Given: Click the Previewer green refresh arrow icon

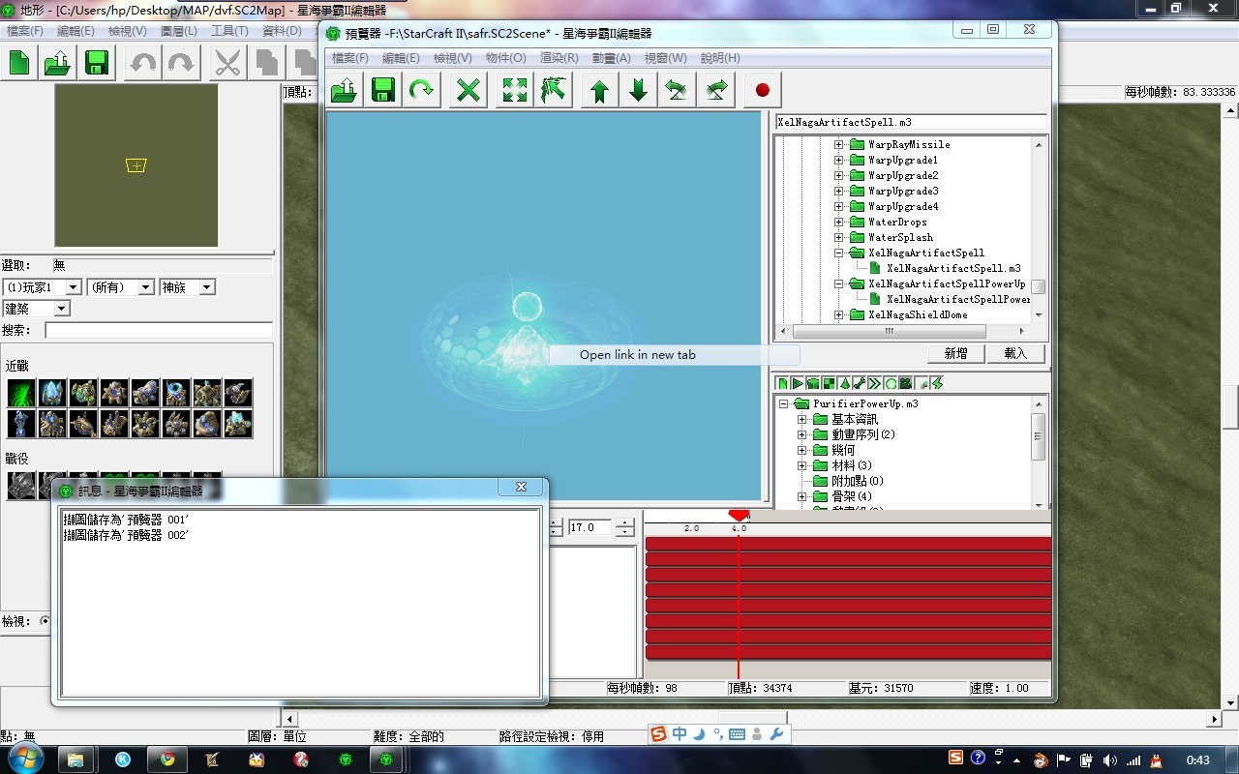Looking at the screenshot, I should (x=421, y=91).
